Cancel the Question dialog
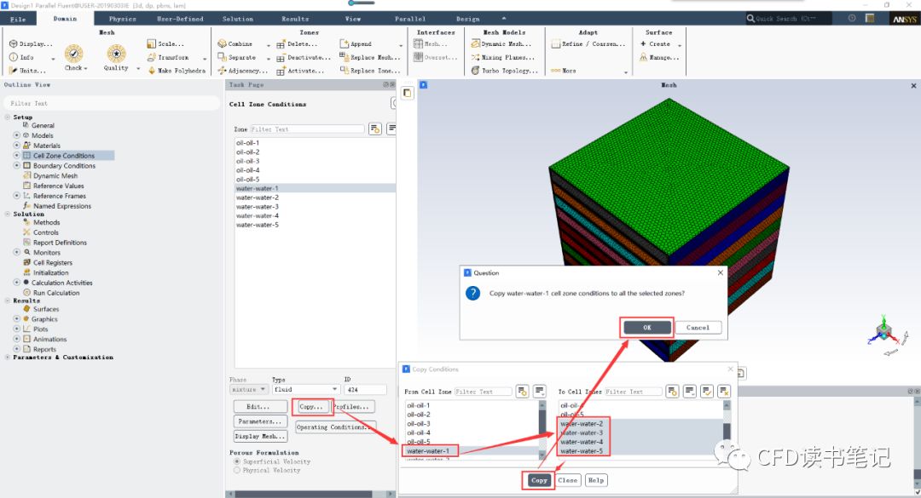The height and width of the screenshot is (498, 921). [x=698, y=328]
